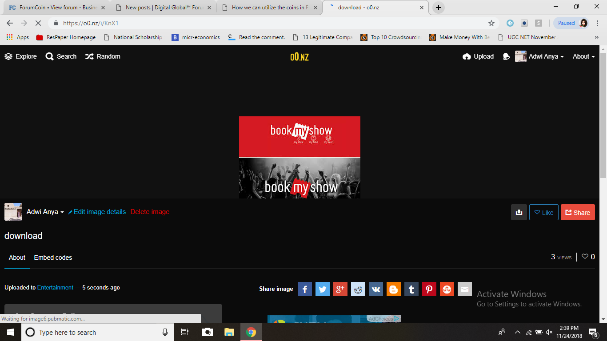This screenshot has height=341, width=607.
Task: Open the notifications bell icon
Action: point(506,56)
